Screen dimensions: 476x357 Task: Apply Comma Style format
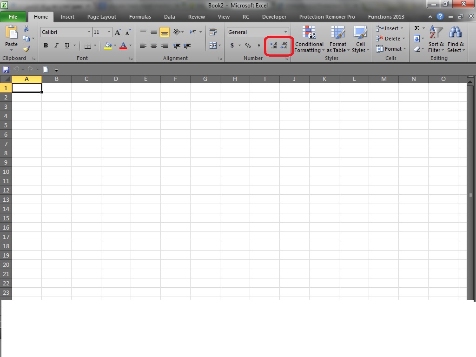point(258,46)
